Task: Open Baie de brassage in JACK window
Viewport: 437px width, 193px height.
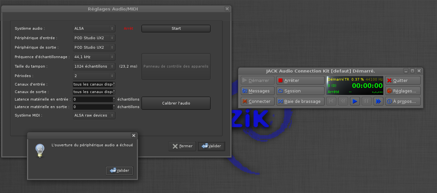Action: 300,101
